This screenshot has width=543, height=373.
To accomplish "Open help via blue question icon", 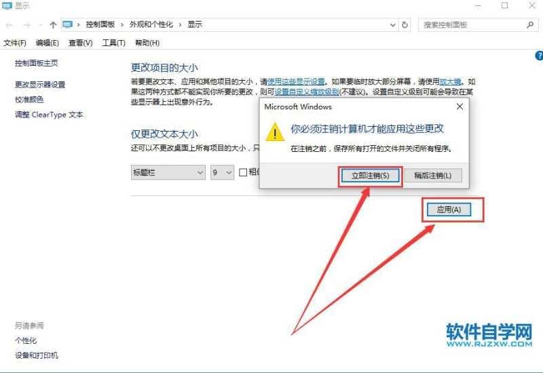I will click(539, 56).
